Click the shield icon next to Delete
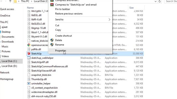The height and width of the screenshot is (99, 177). [x=52, y=40]
